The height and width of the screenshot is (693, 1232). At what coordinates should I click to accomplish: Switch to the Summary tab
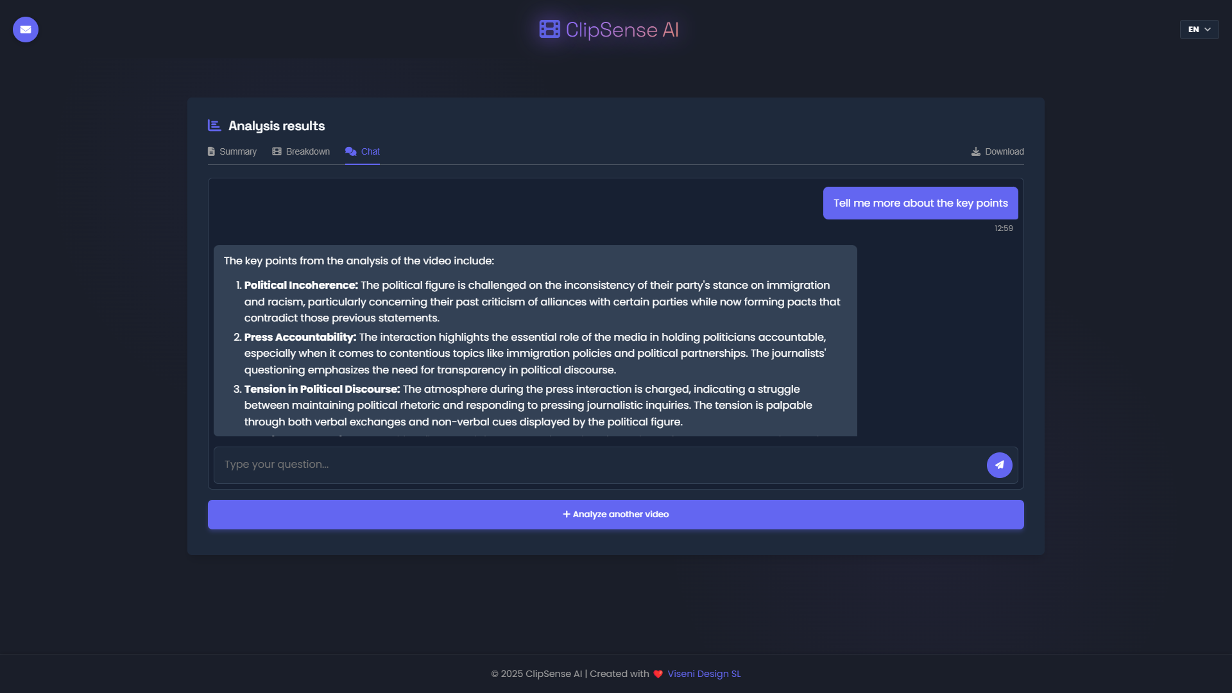[237, 152]
